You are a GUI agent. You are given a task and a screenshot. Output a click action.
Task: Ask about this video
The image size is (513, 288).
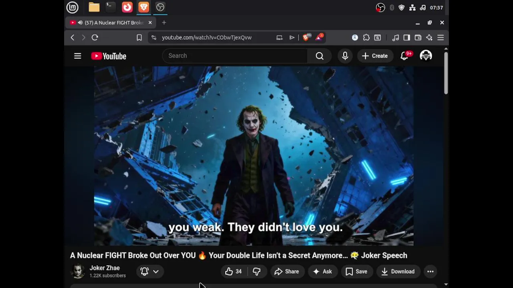(323, 272)
